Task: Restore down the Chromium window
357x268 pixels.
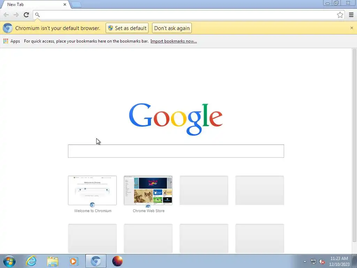Action: point(336,3)
